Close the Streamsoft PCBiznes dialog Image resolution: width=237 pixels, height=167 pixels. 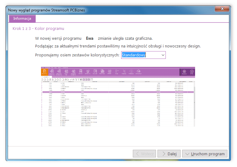[222, 9]
